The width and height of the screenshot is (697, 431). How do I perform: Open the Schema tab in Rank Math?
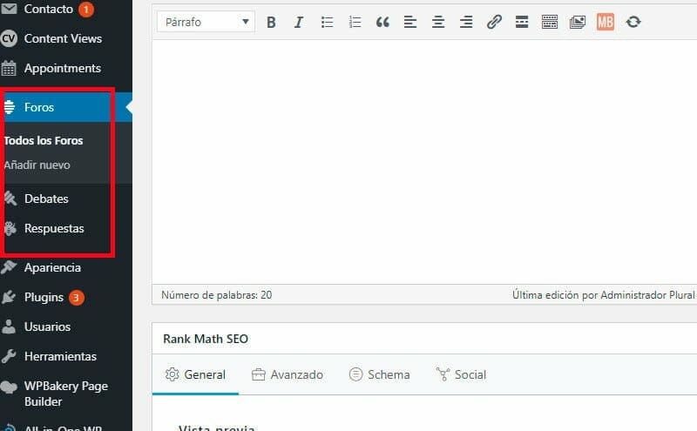click(x=379, y=374)
